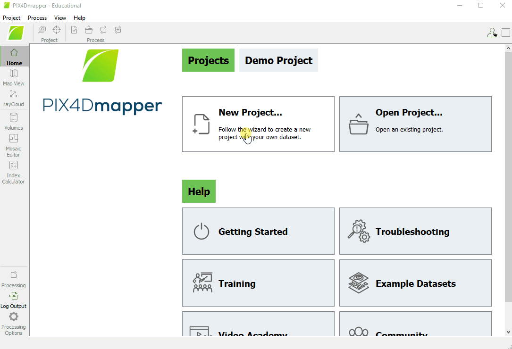Open the Example Datasets card
This screenshot has height=349, width=512.
(x=415, y=283)
